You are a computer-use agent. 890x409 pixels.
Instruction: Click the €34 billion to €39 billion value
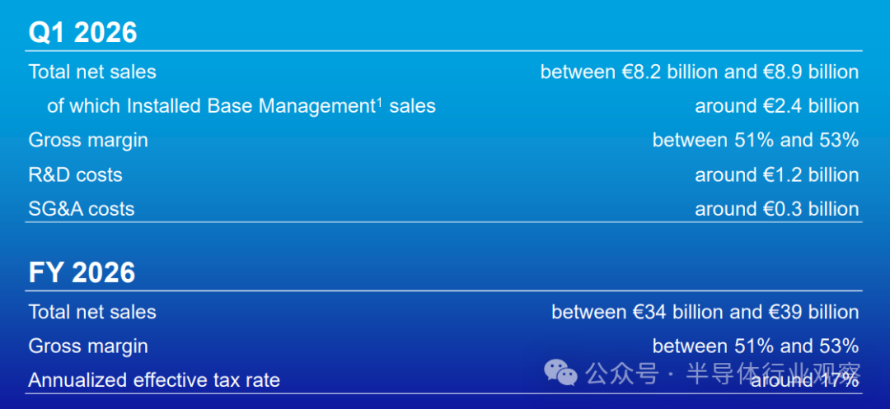[705, 313]
